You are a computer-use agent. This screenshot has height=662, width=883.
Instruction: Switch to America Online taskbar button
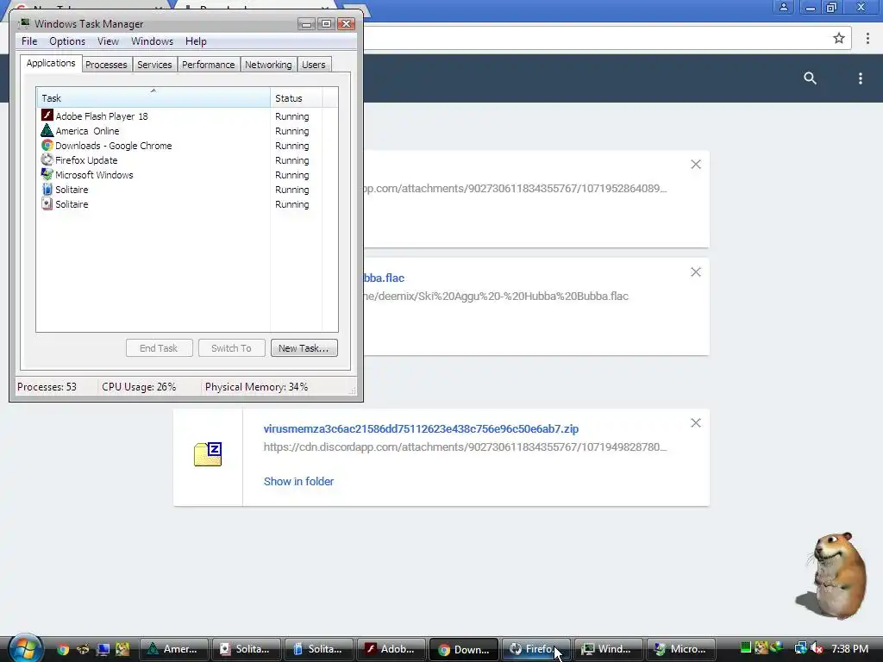pos(174,649)
